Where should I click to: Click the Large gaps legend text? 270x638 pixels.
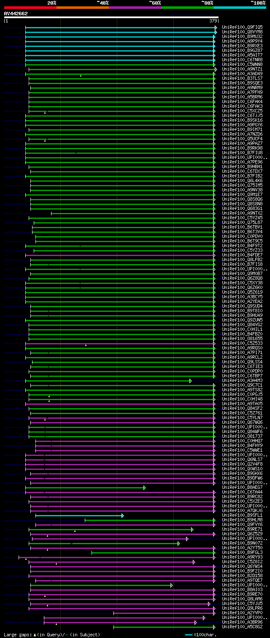(52, 635)
